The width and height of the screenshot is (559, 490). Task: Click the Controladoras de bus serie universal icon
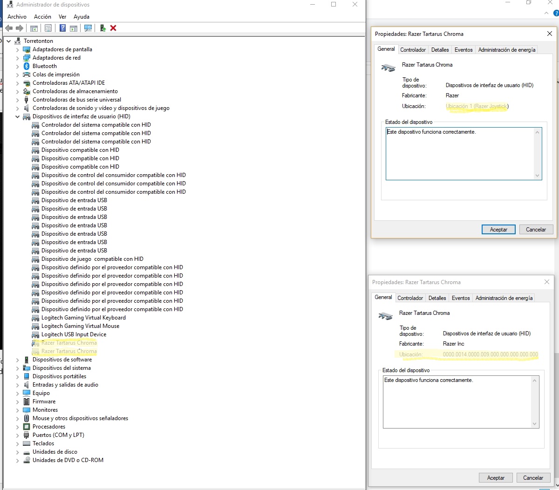click(27, 100)
